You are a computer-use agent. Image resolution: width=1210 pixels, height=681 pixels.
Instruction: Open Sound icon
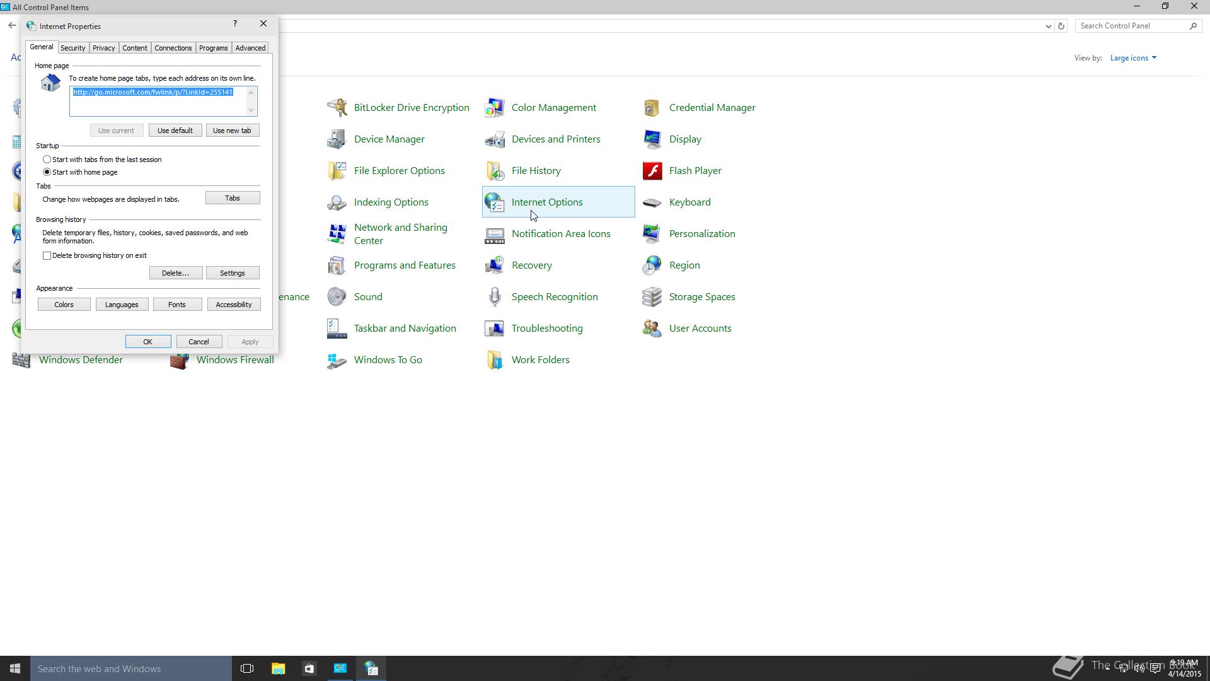(x=337, y=296)
